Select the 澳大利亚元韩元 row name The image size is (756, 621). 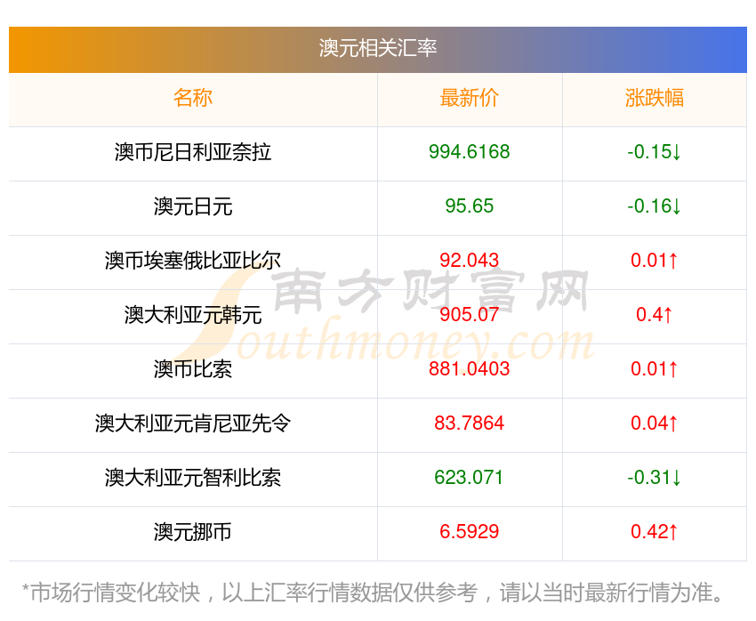pos(193,315)
